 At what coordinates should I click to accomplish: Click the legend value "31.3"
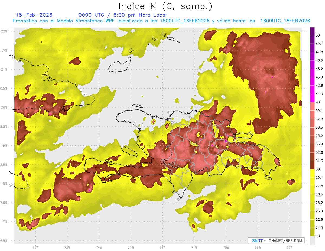(x=319, y=161)
